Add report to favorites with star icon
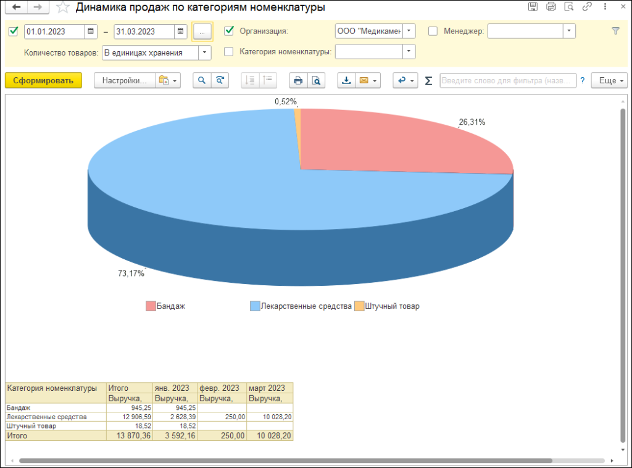Image resolution: width=632 pixels, height=468 pixels. click(62, 7)
